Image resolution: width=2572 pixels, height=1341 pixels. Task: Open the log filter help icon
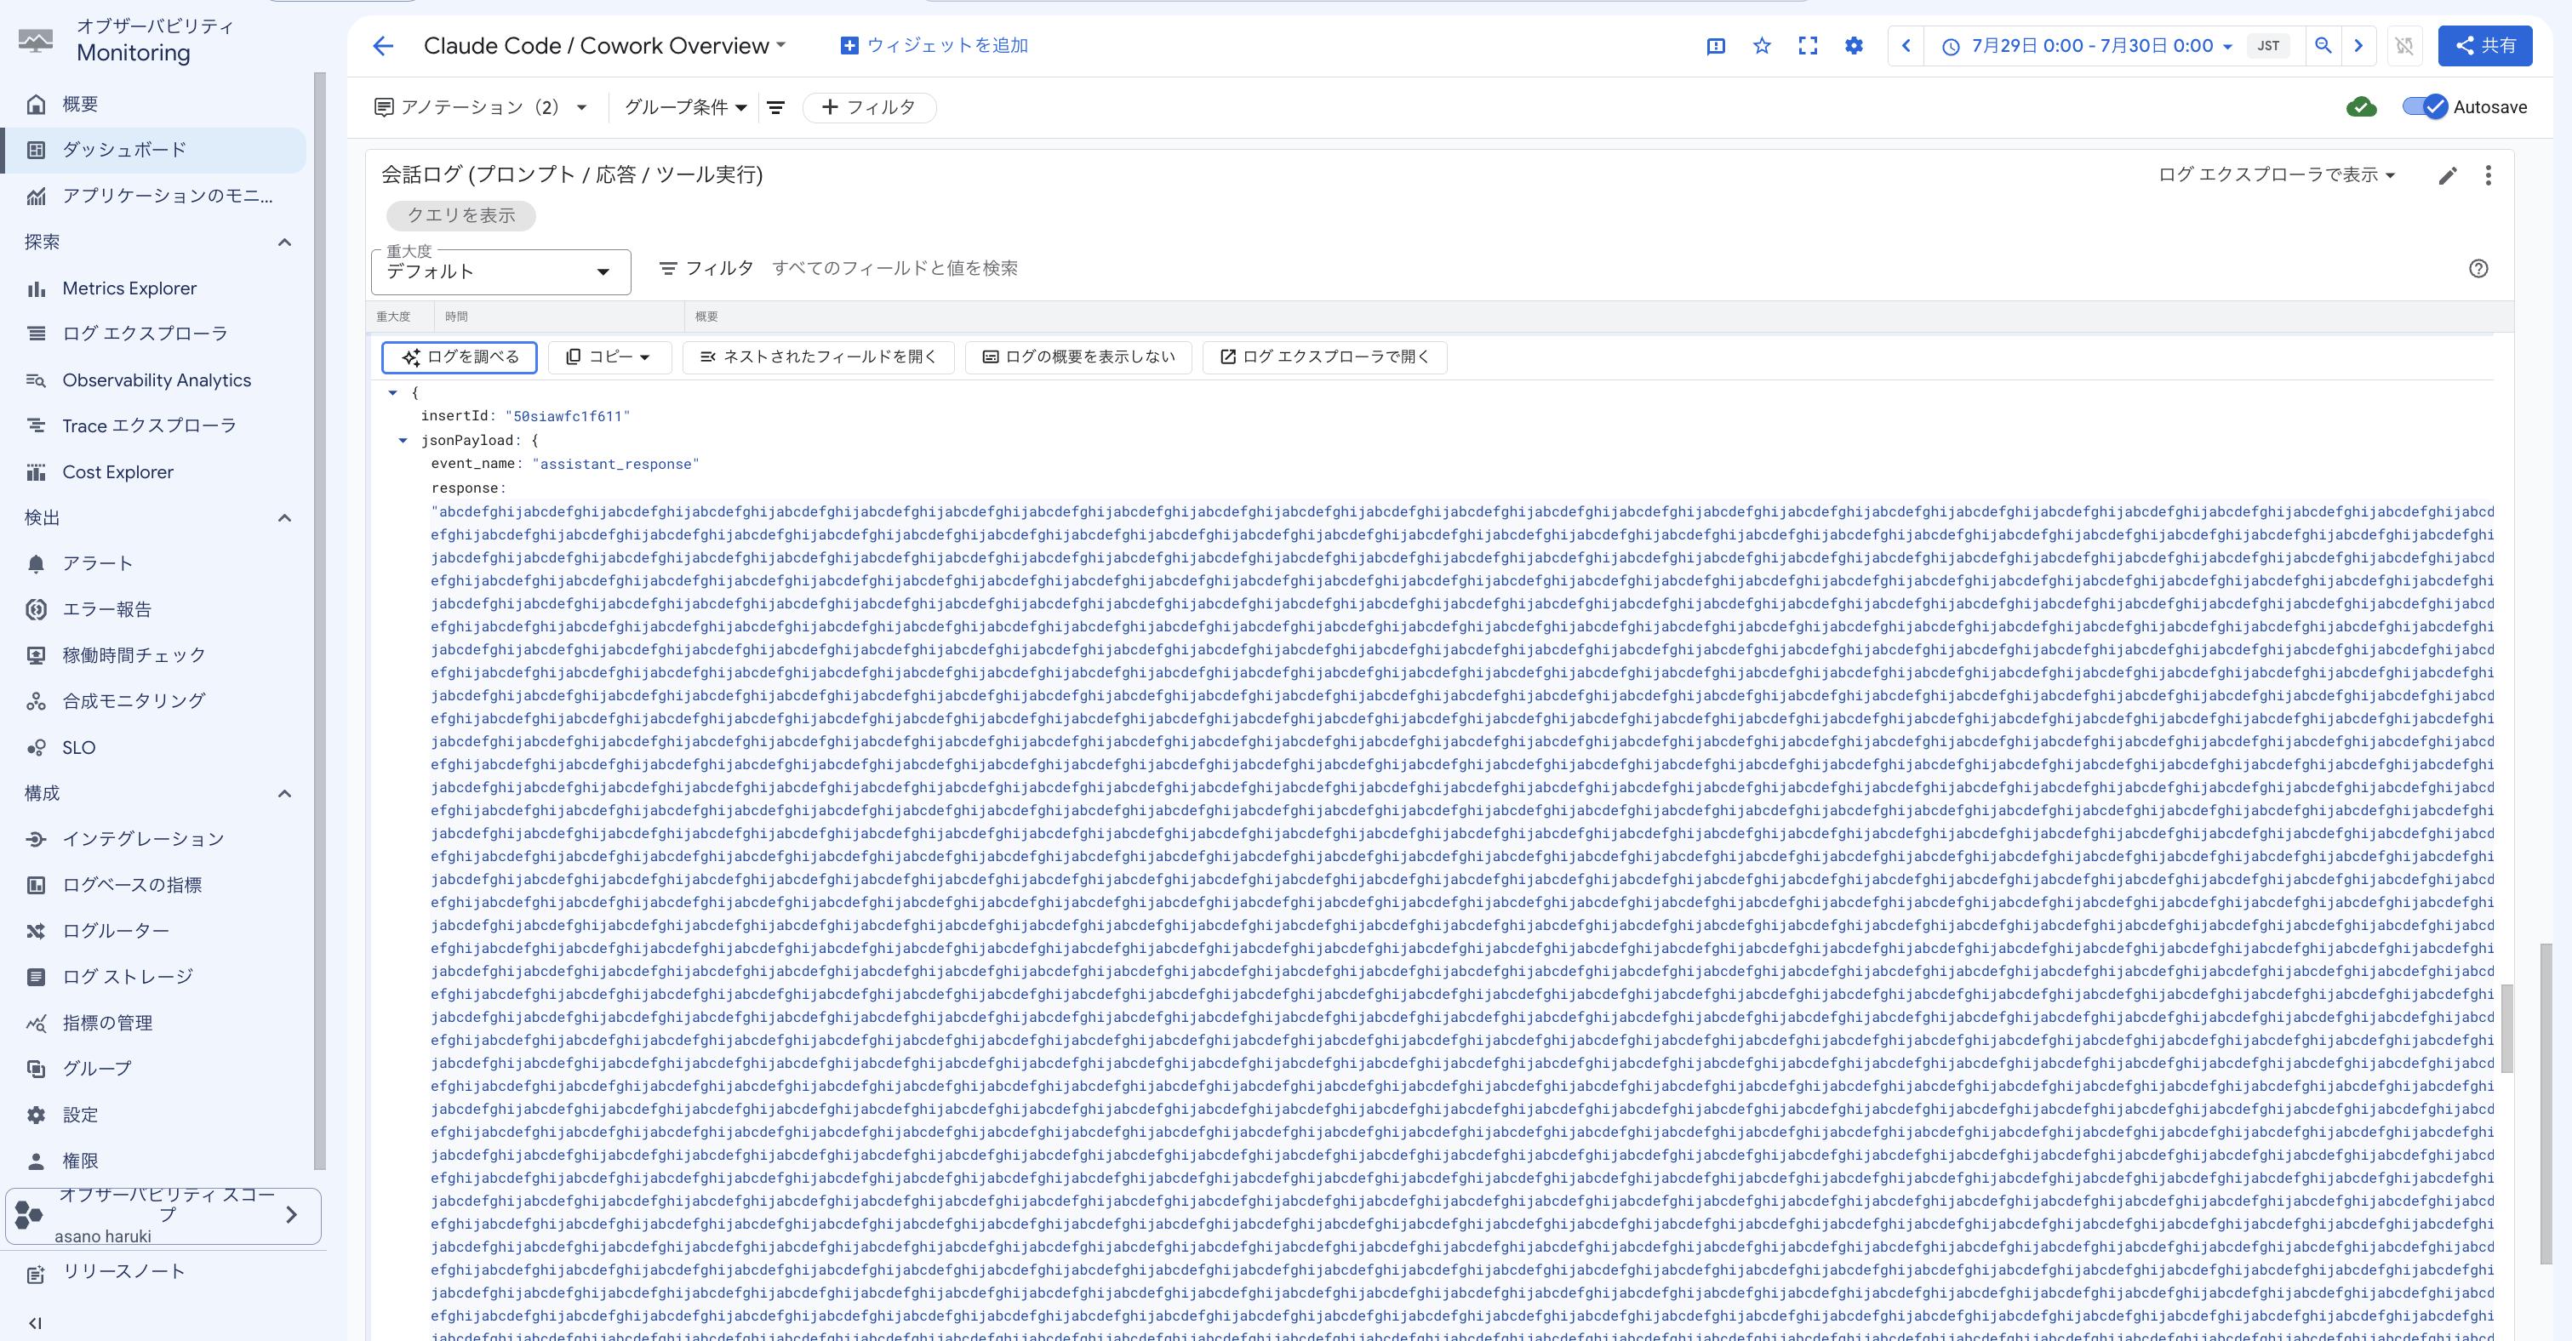(x=2478, y=269)
